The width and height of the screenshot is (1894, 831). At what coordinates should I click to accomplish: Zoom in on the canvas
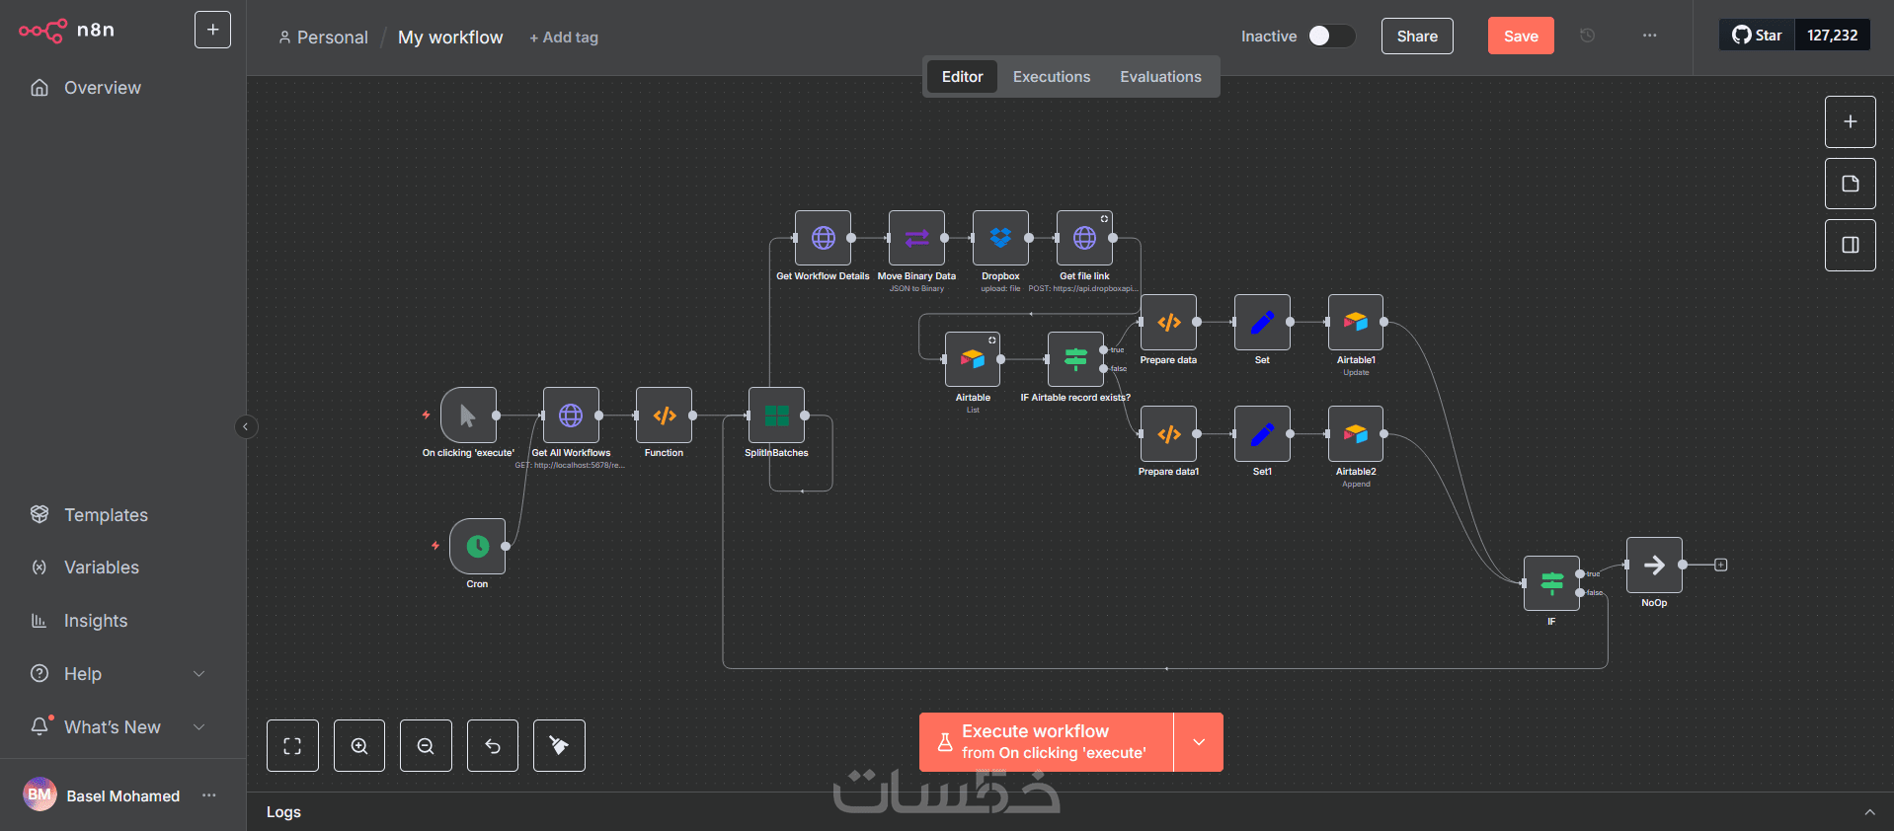[359, 745]
